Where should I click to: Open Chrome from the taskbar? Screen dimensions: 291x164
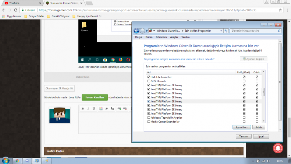17,161
